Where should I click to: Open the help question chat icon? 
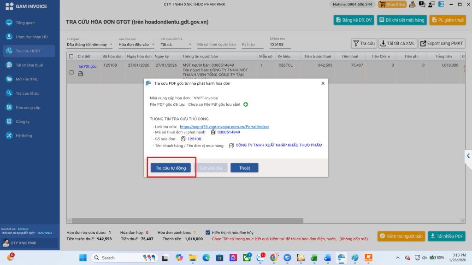(422, 4)
